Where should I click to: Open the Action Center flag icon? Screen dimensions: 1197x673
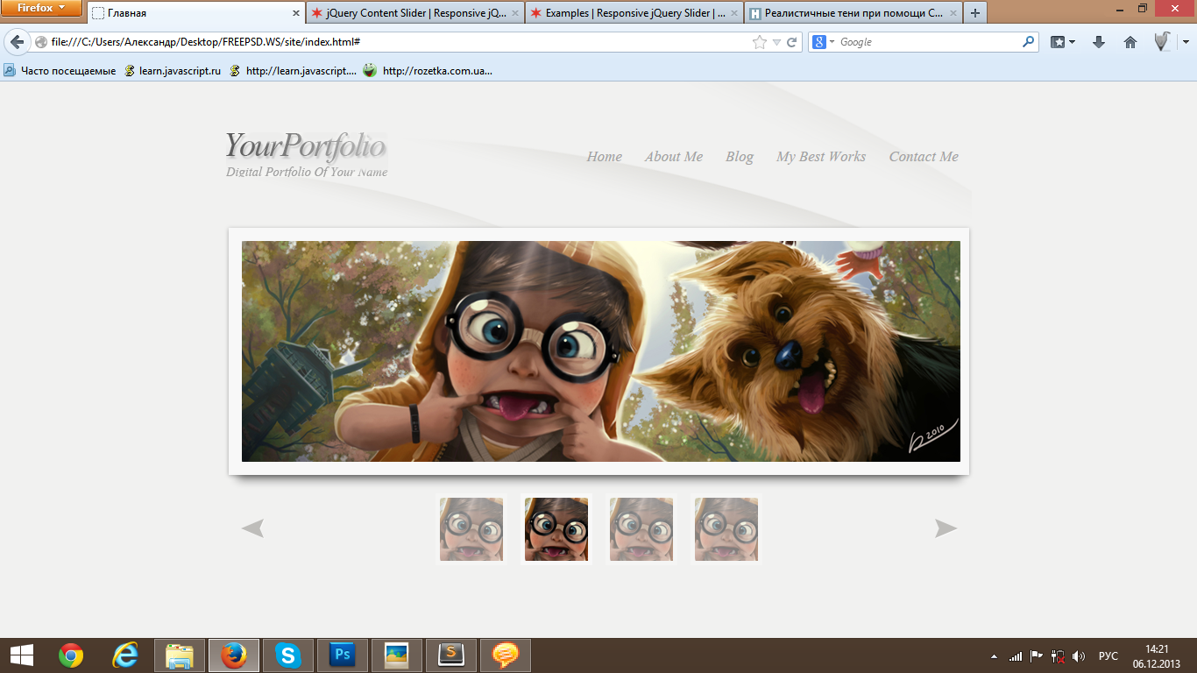(1037, 655)
